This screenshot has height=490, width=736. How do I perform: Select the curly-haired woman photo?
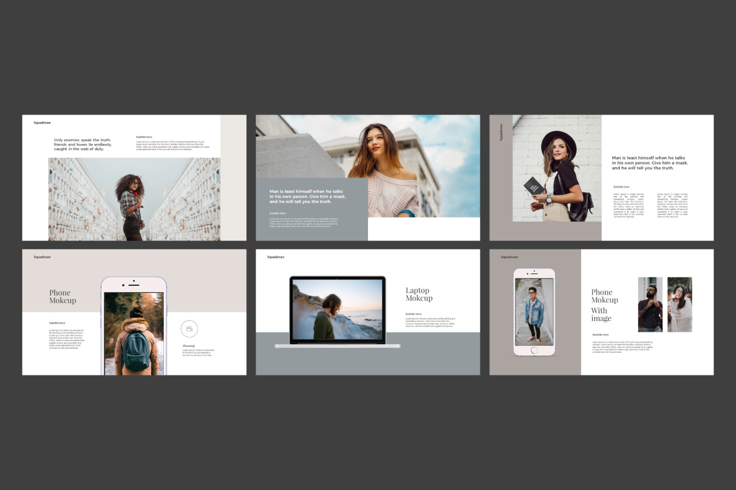[134, 199]
